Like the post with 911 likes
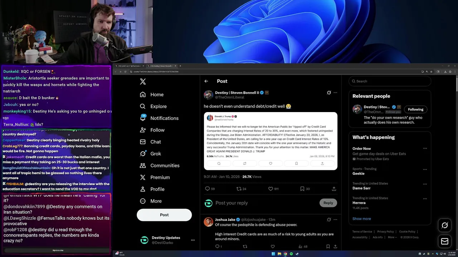 (x=271, y=189)
